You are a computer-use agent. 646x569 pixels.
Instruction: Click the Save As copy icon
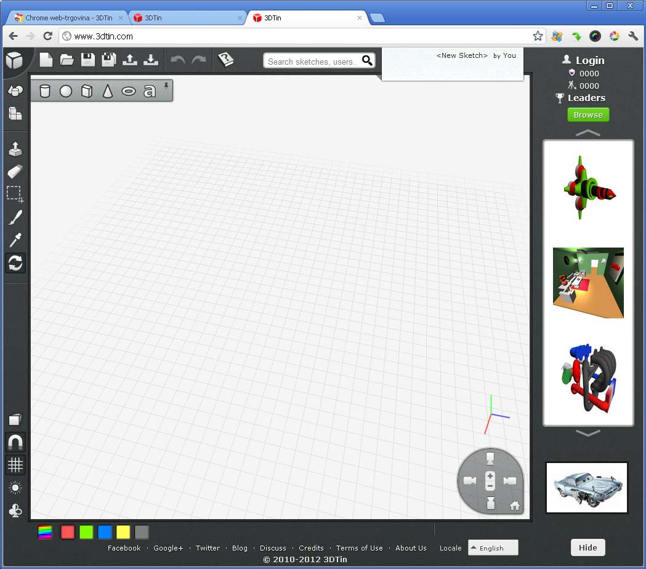(x=109, y=60)
